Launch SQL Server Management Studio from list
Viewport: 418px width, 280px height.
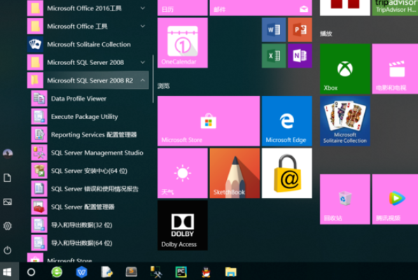click(88, 153)
